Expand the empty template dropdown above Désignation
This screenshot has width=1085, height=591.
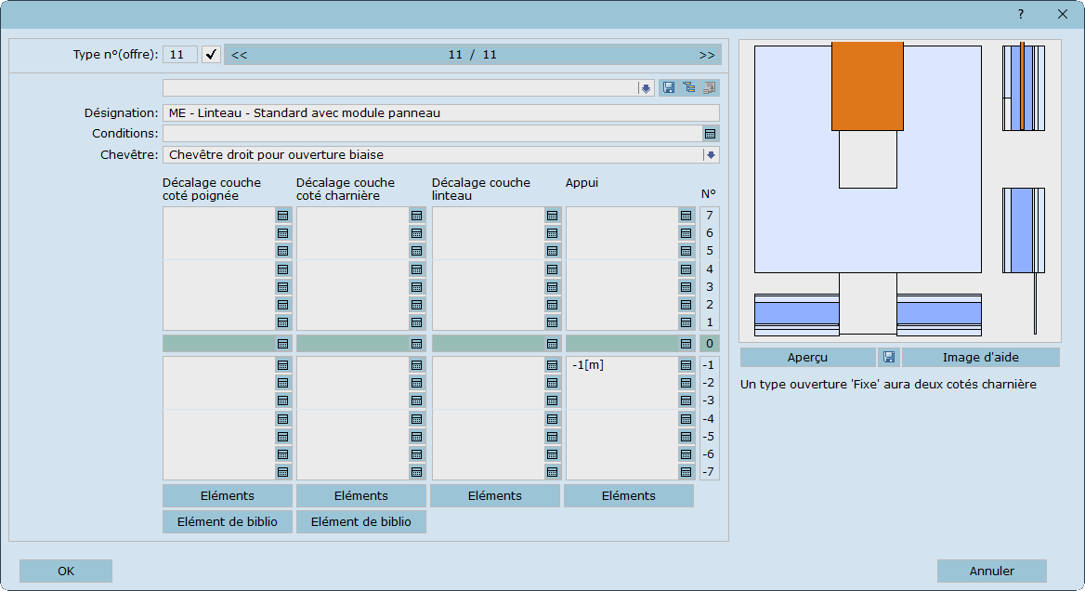click(x=646, y=88)
